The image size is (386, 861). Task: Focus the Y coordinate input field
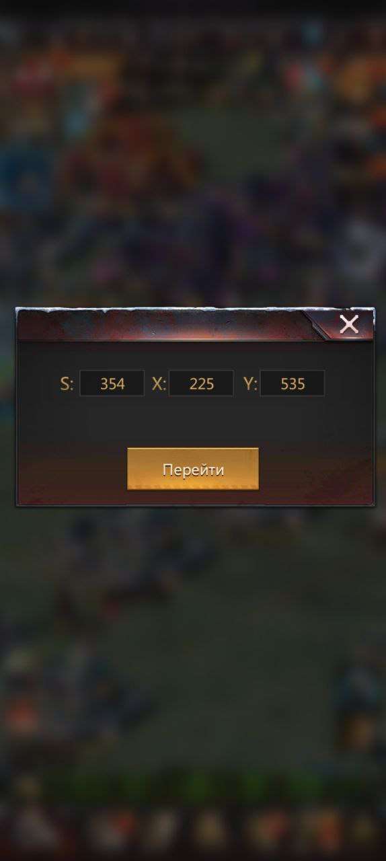click(x=292, y=383)
